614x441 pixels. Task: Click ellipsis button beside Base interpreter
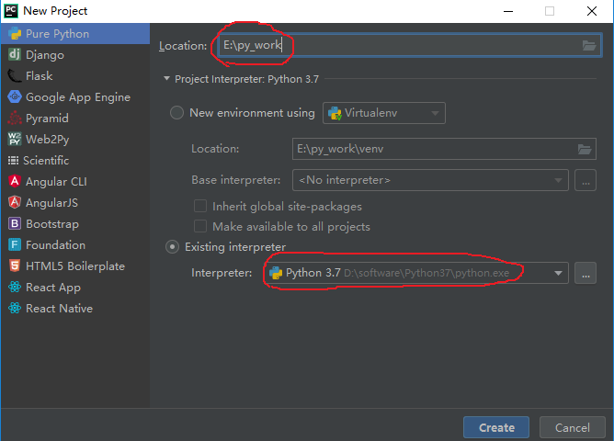(x=586, y=180)
